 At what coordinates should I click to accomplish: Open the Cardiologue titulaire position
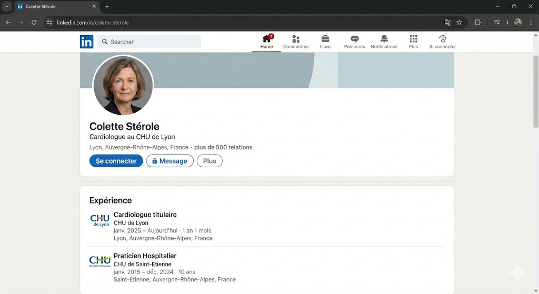[145, 215]
